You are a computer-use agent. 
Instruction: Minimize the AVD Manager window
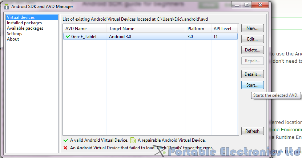pos(237,5)
